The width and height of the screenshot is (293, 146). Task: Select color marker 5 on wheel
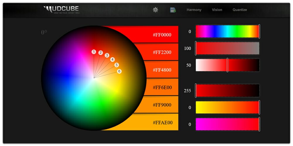[x=117, y=65]
